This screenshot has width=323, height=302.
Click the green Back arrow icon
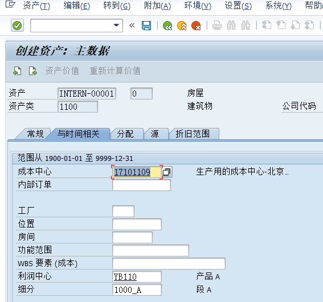[167, 26]
